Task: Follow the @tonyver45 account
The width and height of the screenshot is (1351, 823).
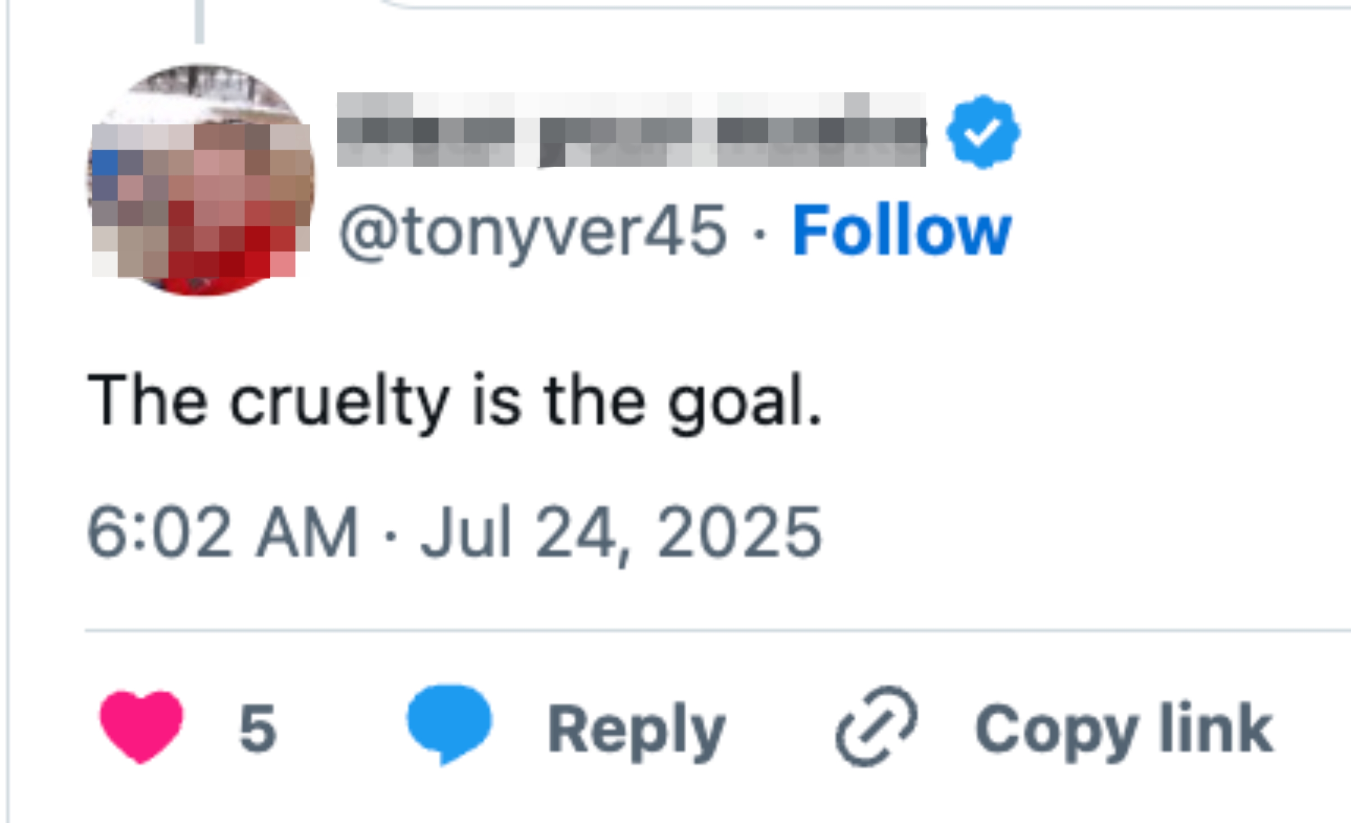Action: click(902, 230)
